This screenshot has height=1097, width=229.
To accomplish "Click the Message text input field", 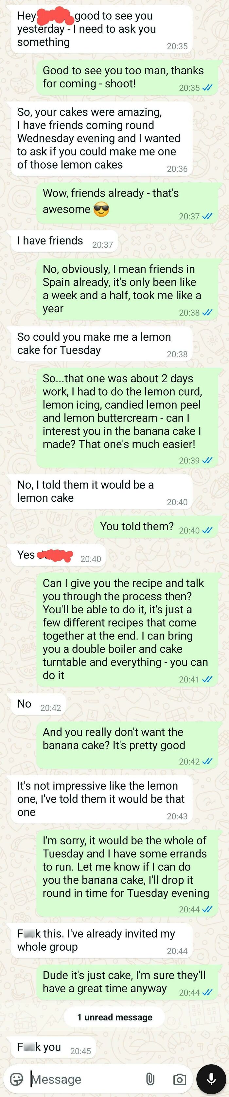I will [85, 1079].
